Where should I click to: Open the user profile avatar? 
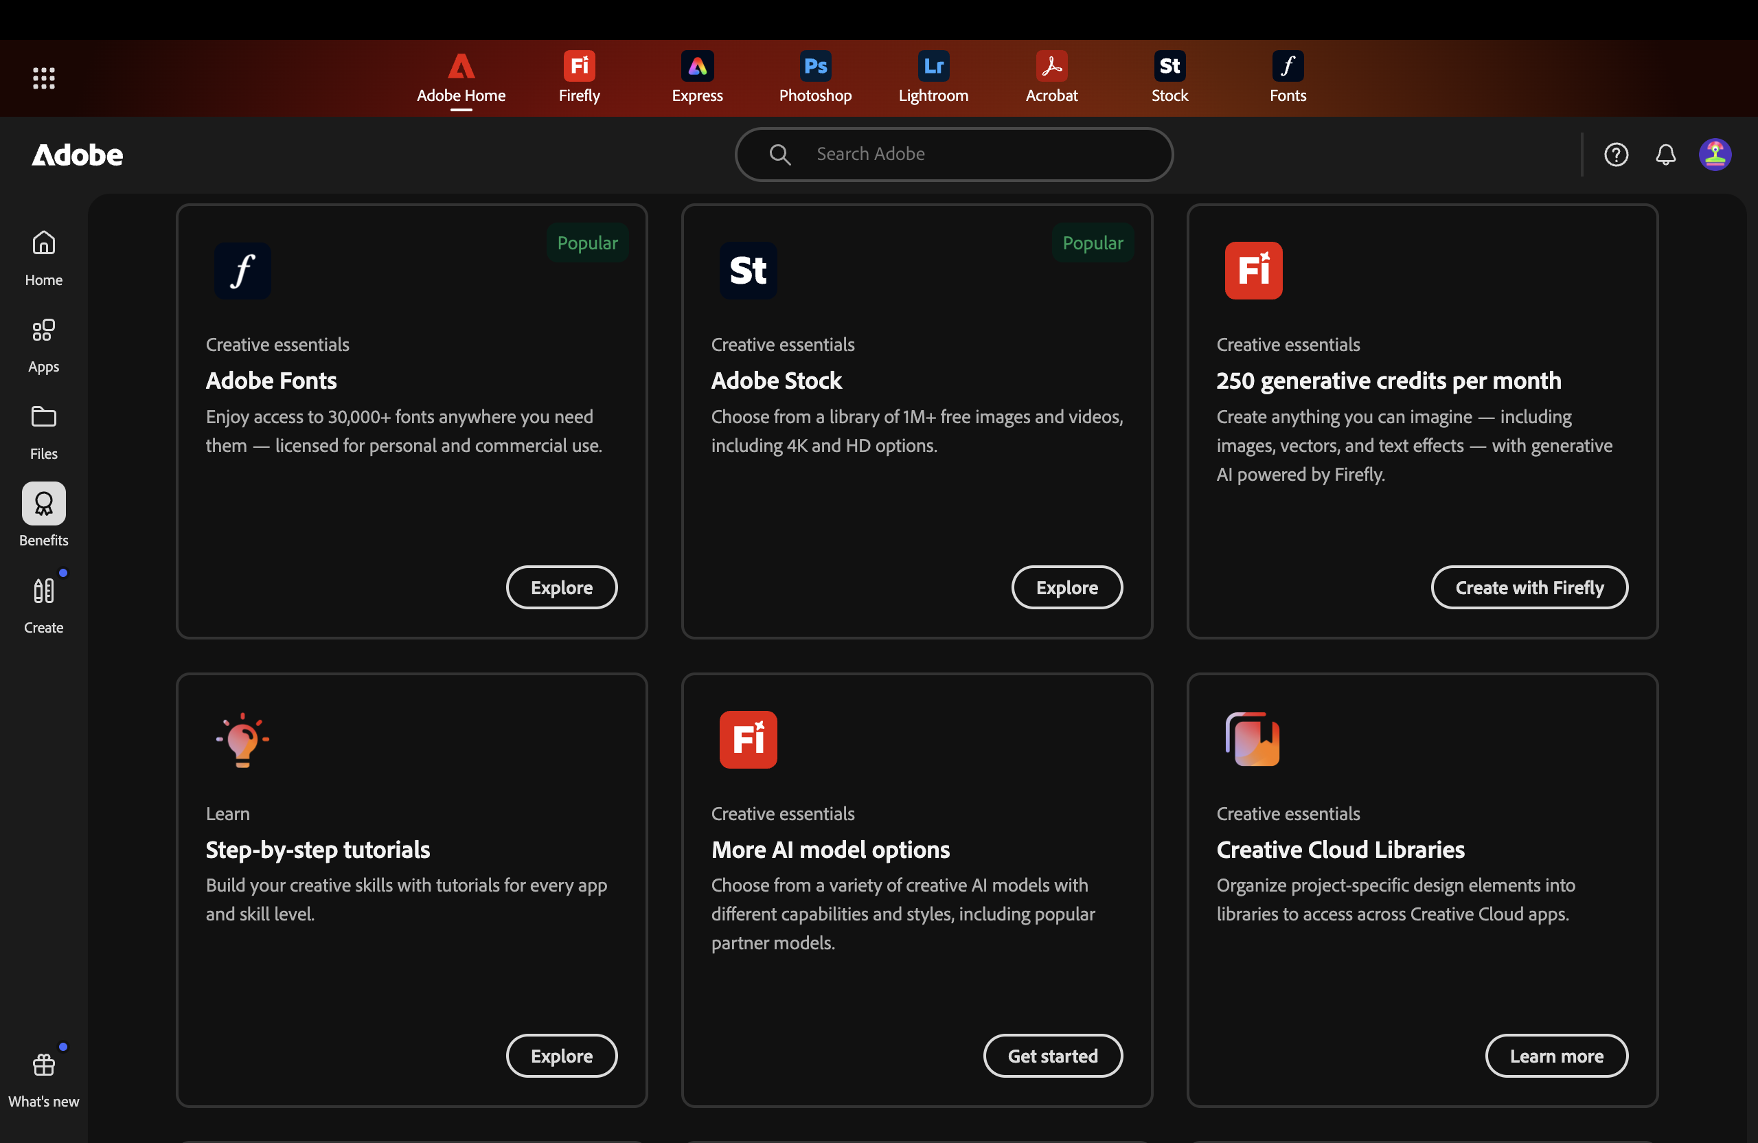tap(1715, 155)
